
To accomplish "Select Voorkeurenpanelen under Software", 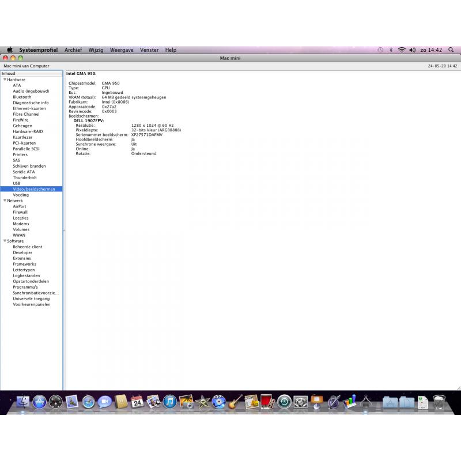I will pyautogui.click(x=32, y=304).
